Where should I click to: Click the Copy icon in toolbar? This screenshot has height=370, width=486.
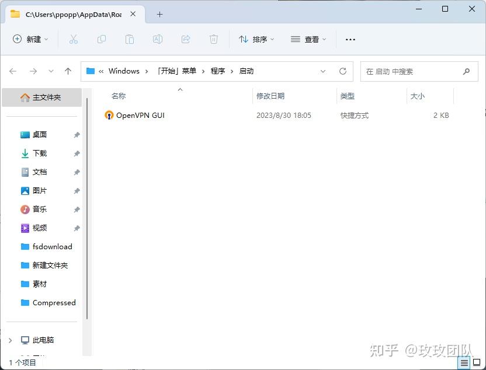[101, 39]
